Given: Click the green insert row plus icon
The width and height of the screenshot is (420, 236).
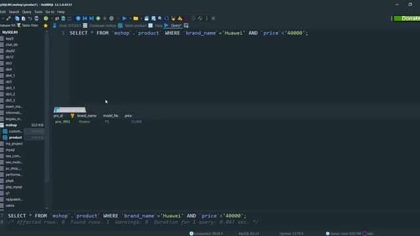Looking at the screenshot, I should click(98, 18).
